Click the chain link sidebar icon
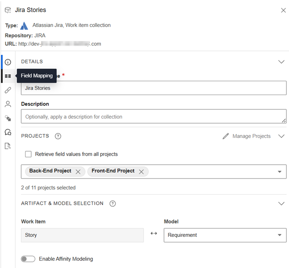This screenshot has height=268, width=289. (8, 90)
